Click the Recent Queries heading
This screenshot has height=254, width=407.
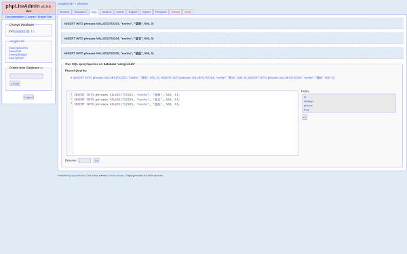coord(76,70)
